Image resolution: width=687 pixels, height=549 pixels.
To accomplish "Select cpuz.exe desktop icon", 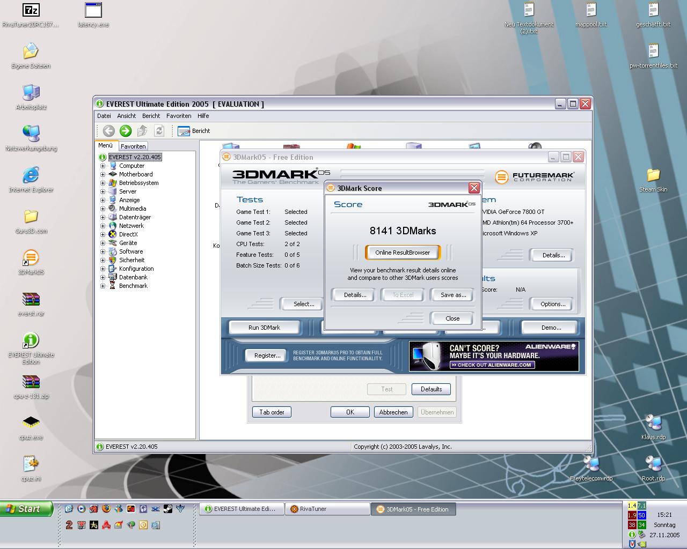I will click(x=31, y=427).
